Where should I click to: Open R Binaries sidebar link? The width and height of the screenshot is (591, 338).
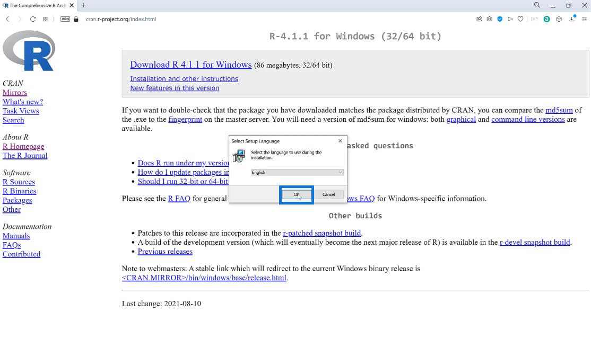click(x=19, y=191)
